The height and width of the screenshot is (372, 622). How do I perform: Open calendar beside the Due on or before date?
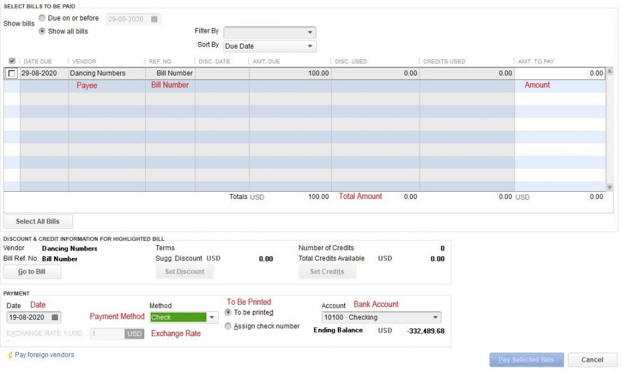[154, 18]
